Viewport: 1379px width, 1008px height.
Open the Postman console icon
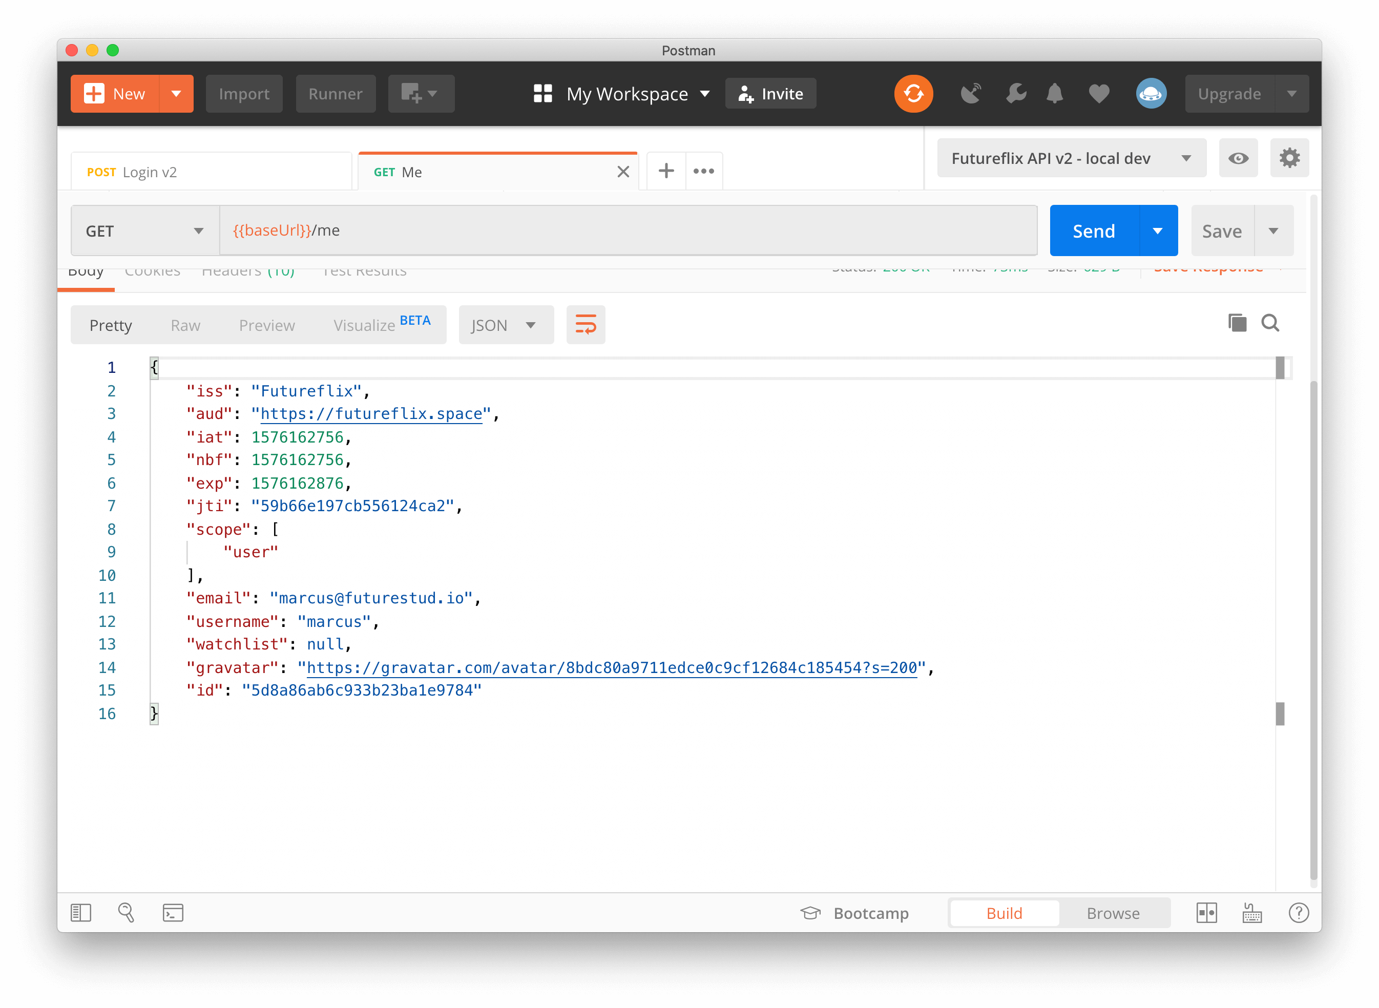173,913
